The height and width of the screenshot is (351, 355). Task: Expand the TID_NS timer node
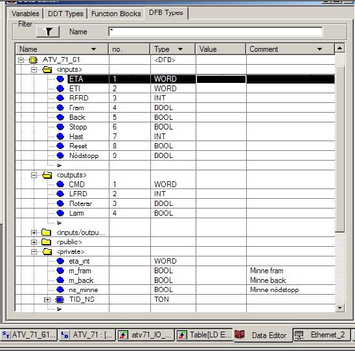tap(47, 300)
